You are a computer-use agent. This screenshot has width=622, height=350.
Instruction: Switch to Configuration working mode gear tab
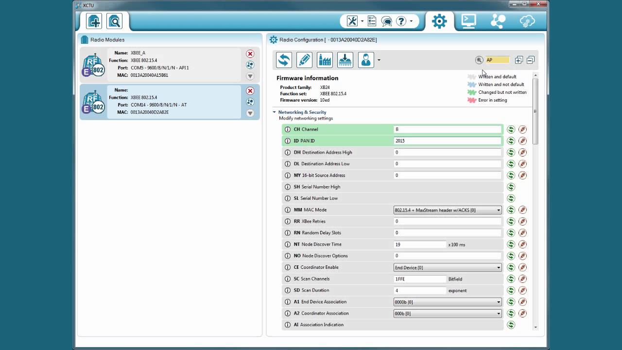pos(439,21)
